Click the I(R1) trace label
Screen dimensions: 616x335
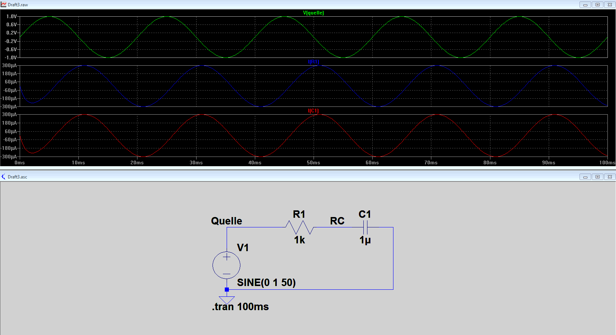314,62
